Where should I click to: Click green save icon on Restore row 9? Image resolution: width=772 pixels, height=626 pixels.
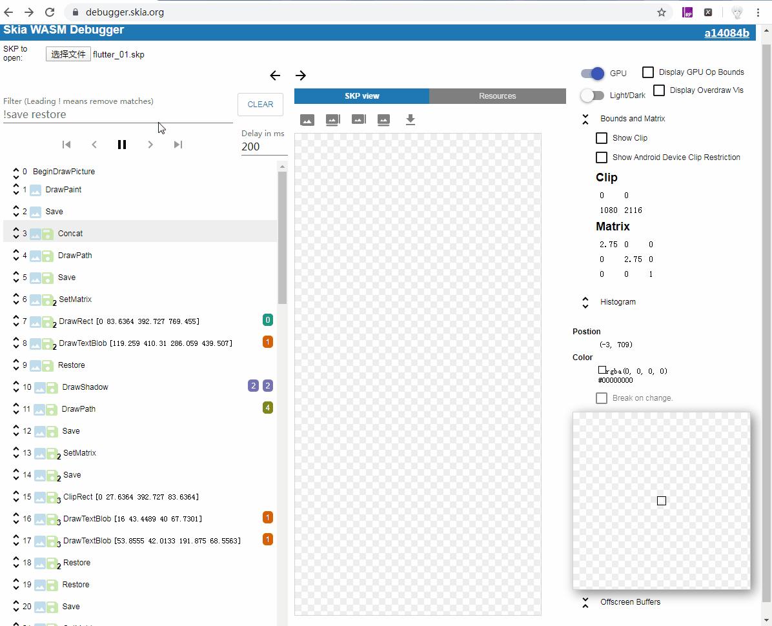(48, 366)
